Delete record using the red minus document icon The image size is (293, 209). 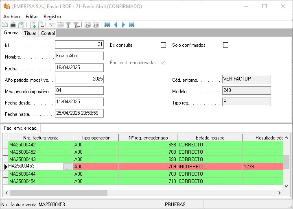(x=41, y=25)
